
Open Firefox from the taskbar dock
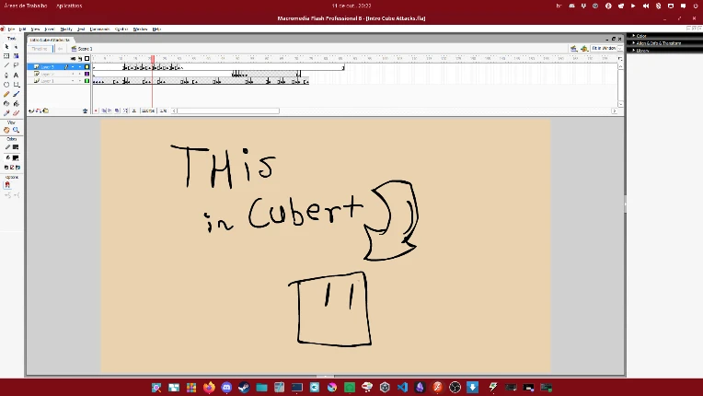coord(209,387)
